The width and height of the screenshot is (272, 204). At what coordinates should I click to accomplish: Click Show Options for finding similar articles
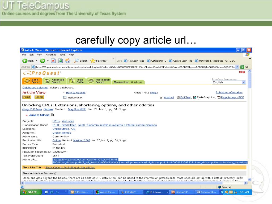(x=70, y=167)
